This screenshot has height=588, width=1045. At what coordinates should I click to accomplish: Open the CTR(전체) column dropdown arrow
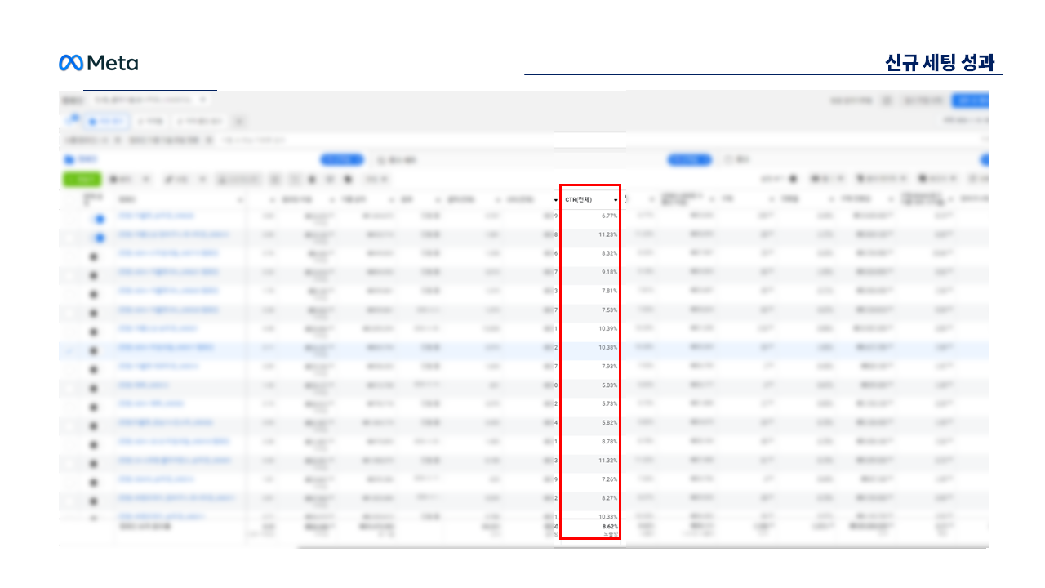tap(616, 200)
